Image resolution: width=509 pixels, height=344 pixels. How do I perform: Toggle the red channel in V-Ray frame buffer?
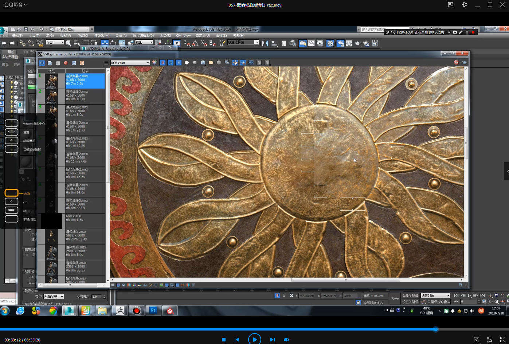(x=163, y=63)
